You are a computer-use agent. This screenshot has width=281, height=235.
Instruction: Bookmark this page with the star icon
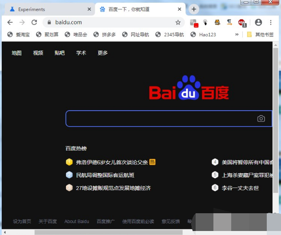[178, 22]
